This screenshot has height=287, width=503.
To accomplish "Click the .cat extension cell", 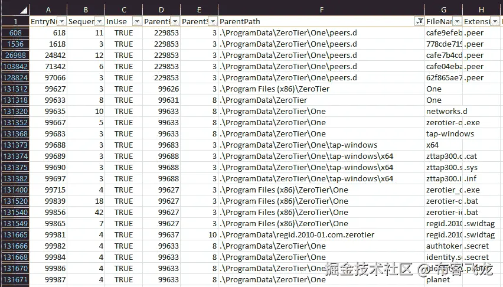I will click(x=481, y=156).
